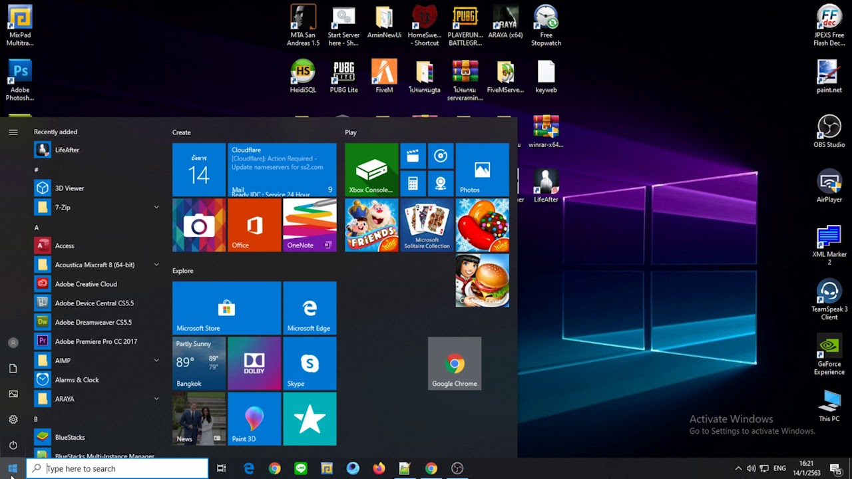
Task: Expand the Start menu hamburger button
Action: click(13, 132)
